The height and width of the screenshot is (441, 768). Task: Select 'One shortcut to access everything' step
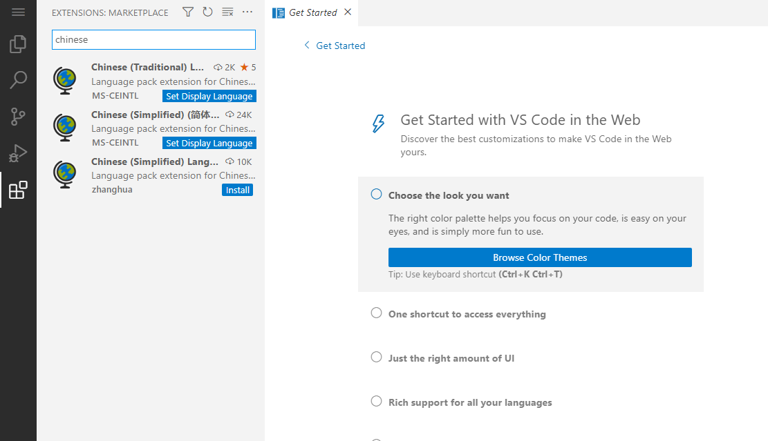click(467, 314)
